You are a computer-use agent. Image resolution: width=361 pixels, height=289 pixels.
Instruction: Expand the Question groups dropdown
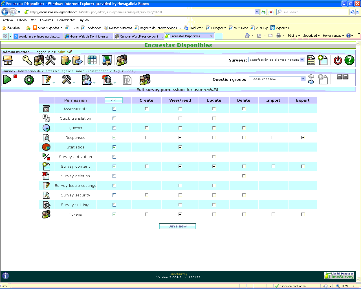(303, 79)
